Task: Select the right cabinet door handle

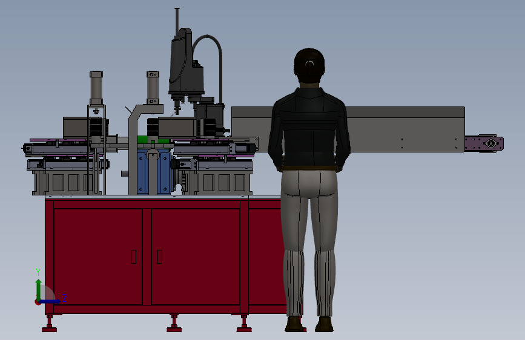Action: click(160, 257)
